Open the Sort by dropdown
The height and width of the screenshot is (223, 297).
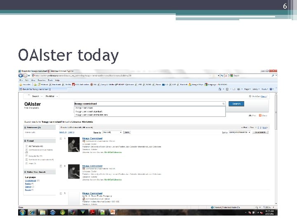[x=240, y=132]
